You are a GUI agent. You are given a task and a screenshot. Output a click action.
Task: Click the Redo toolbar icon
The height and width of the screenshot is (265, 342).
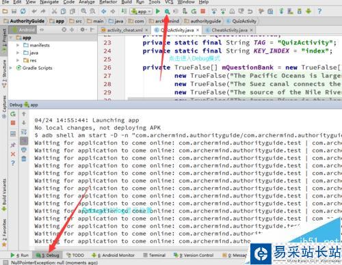pos(43,11)
